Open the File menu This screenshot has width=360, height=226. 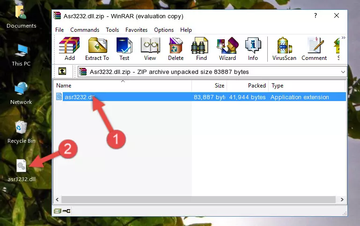tap(59, 30)
